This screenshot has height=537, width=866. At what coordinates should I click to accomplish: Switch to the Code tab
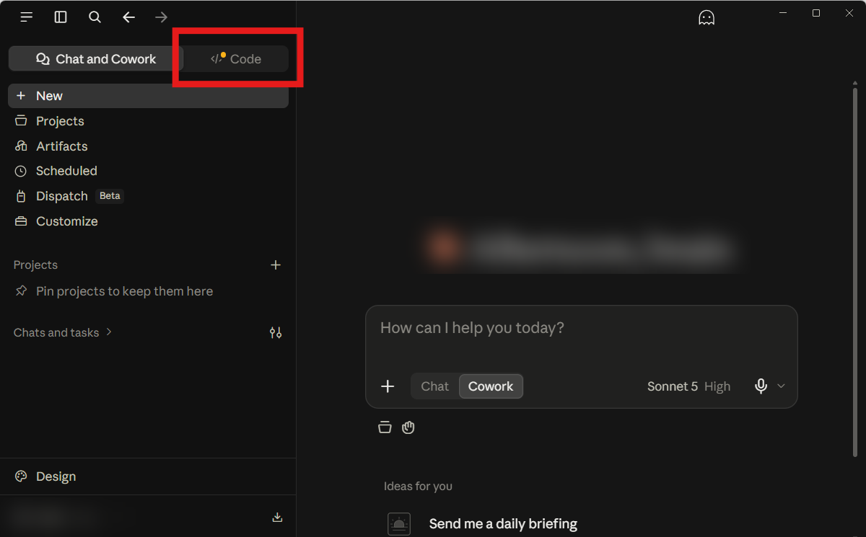click(x=236, y=59)
